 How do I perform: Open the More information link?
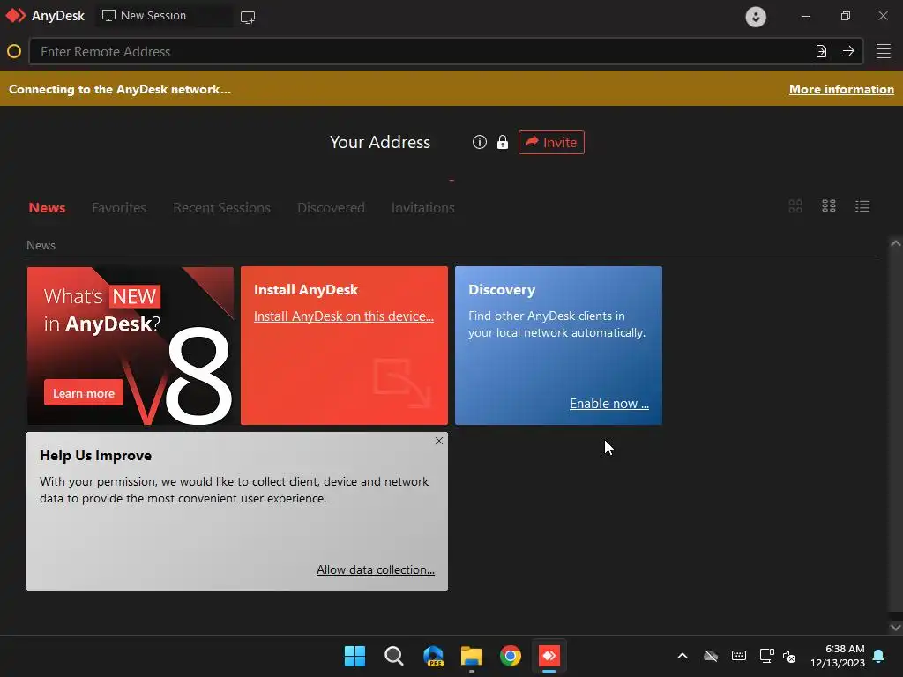(841, 89)
